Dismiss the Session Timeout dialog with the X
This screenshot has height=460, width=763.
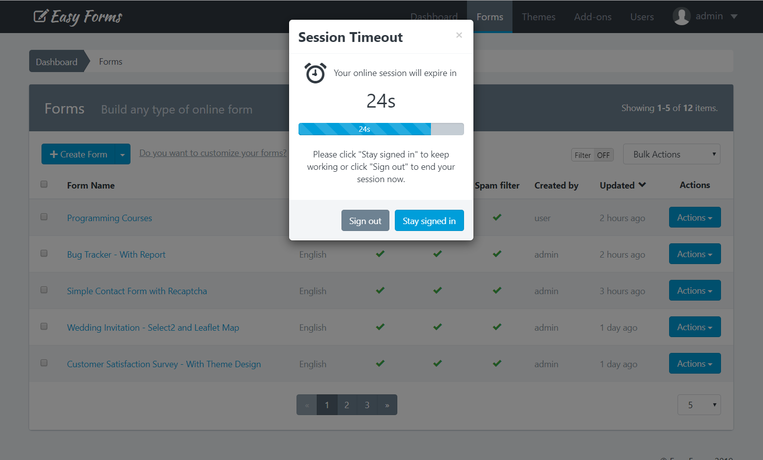(459, 35)
